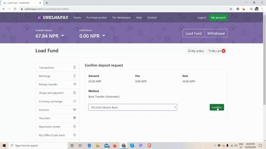Reload the page
Viewport: 266px width, 149px height.
point(15,9)
